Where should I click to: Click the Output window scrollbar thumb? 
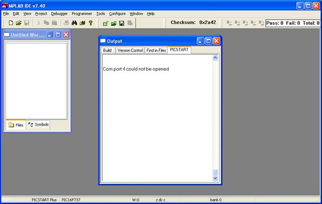point(215,172)
